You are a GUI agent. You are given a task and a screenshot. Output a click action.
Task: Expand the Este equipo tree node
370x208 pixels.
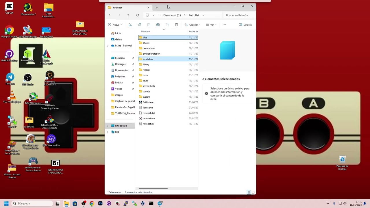click(x=108, y=126)
